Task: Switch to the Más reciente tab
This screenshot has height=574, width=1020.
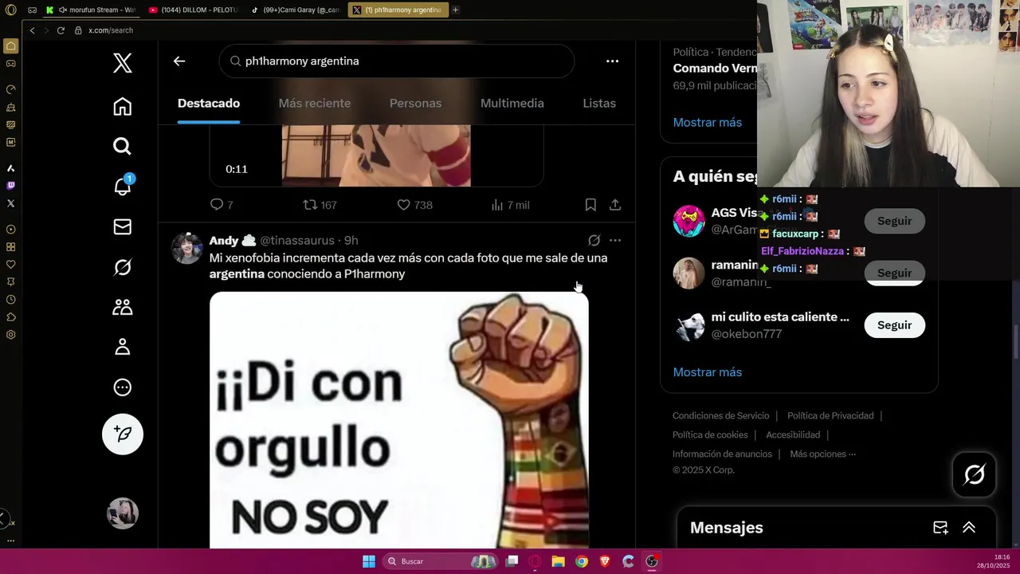Action: [x=315, y=103]
